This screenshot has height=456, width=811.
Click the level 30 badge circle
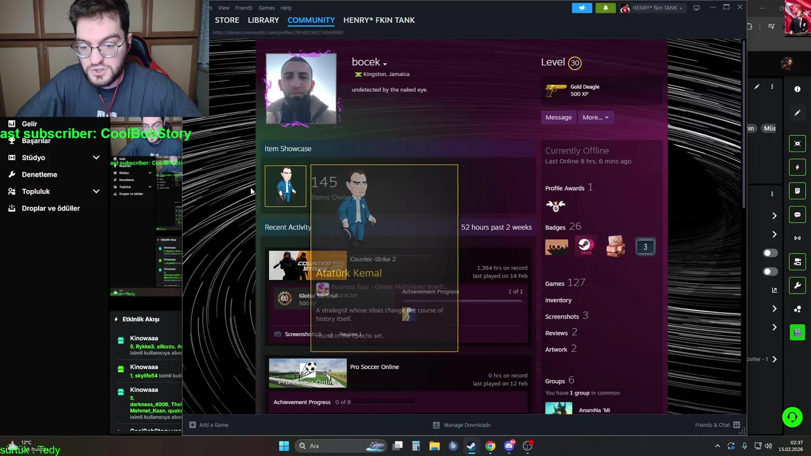[575, 63]
